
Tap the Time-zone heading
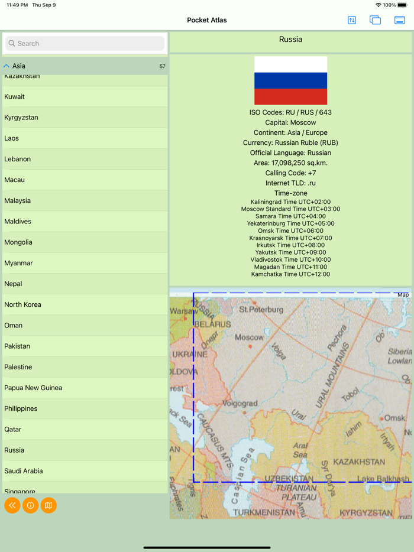click(290, 193)
